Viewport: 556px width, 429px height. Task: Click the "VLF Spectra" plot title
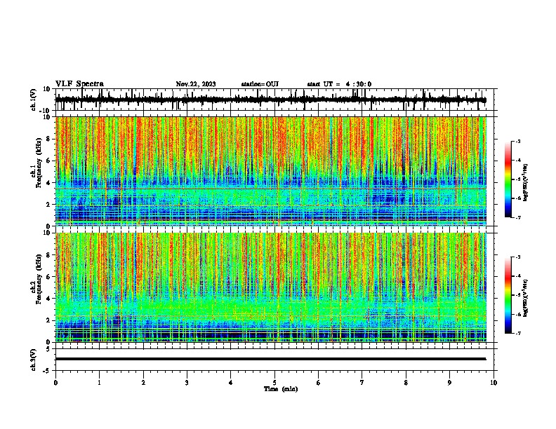point(79,84)
